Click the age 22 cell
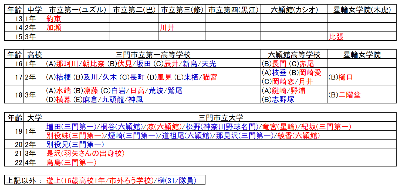Viewport: 402px width, 191px height. [14, 162]
